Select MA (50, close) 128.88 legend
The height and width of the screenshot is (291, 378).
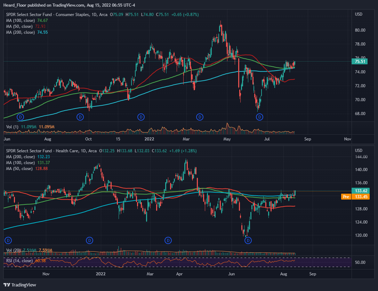tap(27, 169)
